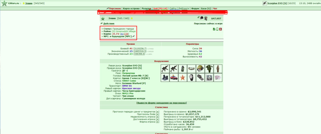Screen dimensions: 321x134
Task: Open Недвижимость игрока arrow button
Action: (157, 117)
